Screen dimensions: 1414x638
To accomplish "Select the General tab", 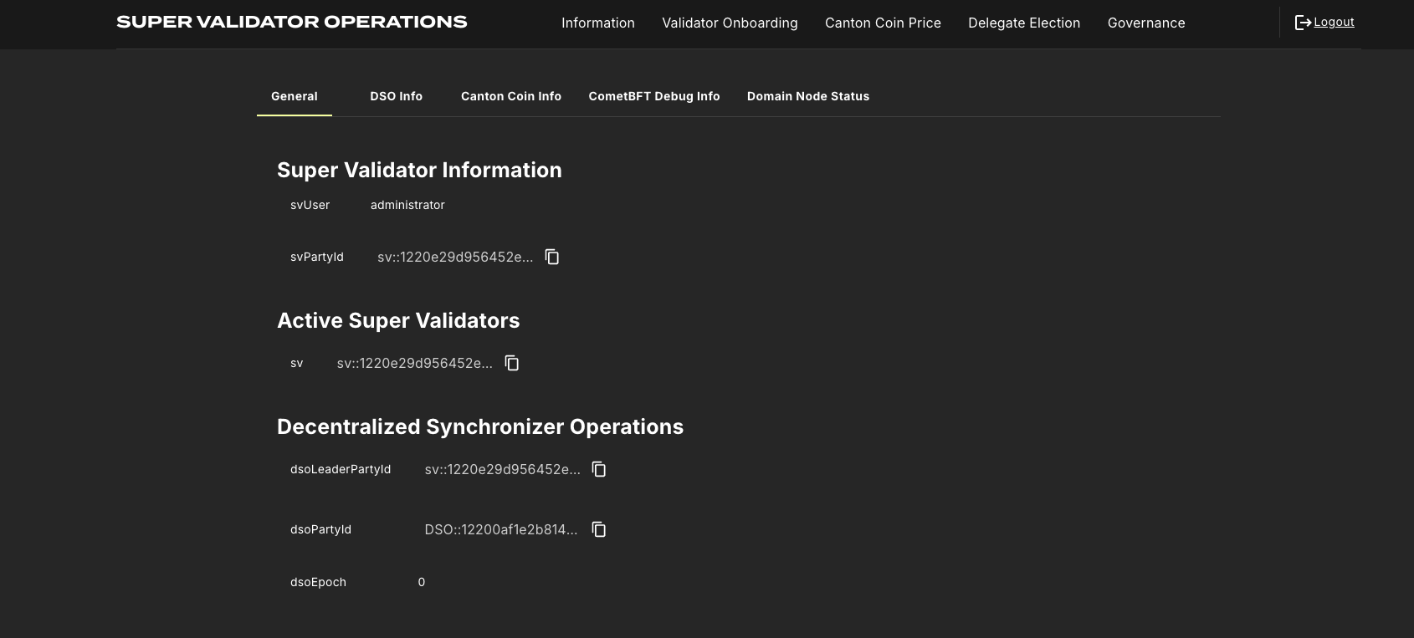I will [x=294, y=96].
